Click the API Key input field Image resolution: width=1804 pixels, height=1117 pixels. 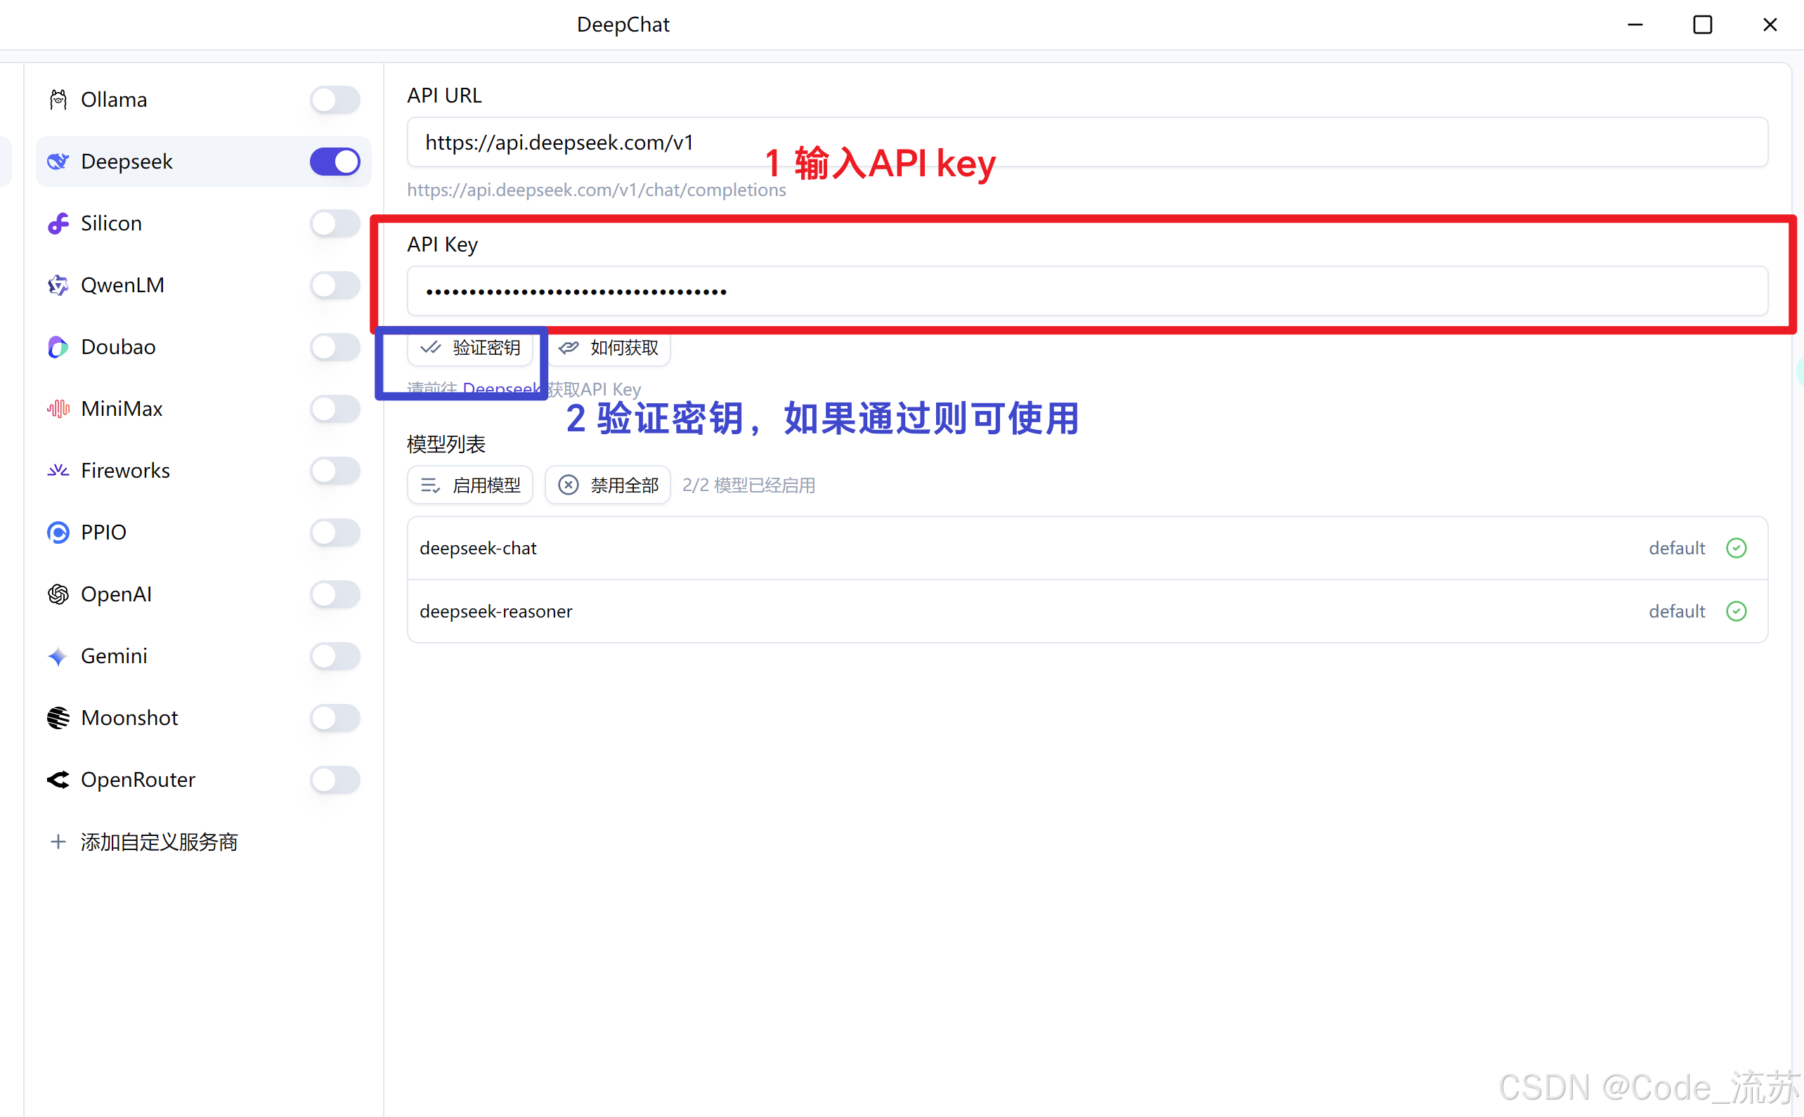pos(1086,291)
